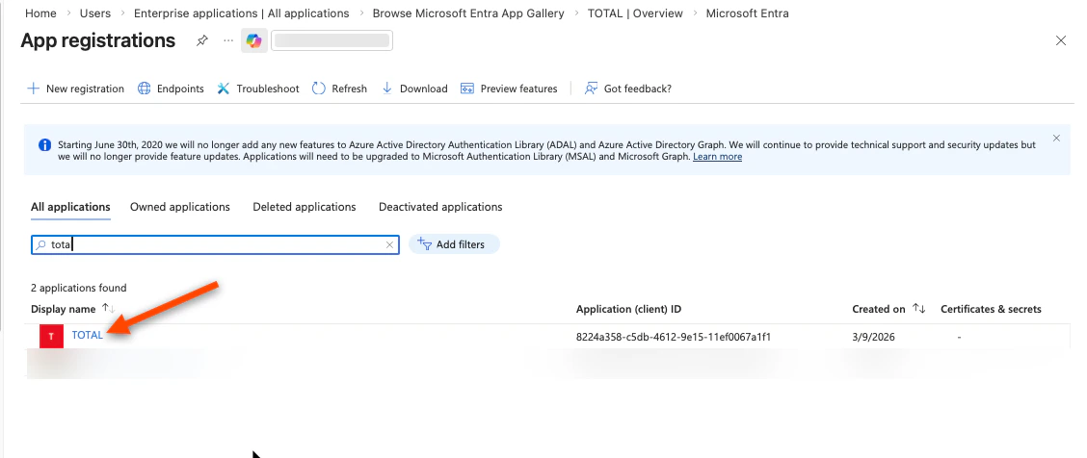The height and width of the screenshot is (458, 1087).
Task: Click the Download arrow icon
Action: click(387, 89)
